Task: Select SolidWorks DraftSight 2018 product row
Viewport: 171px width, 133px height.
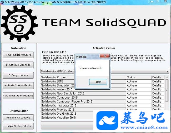Action: 67,114
